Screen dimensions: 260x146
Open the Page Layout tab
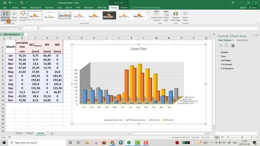pyautogui.click(x=36, y=8)
